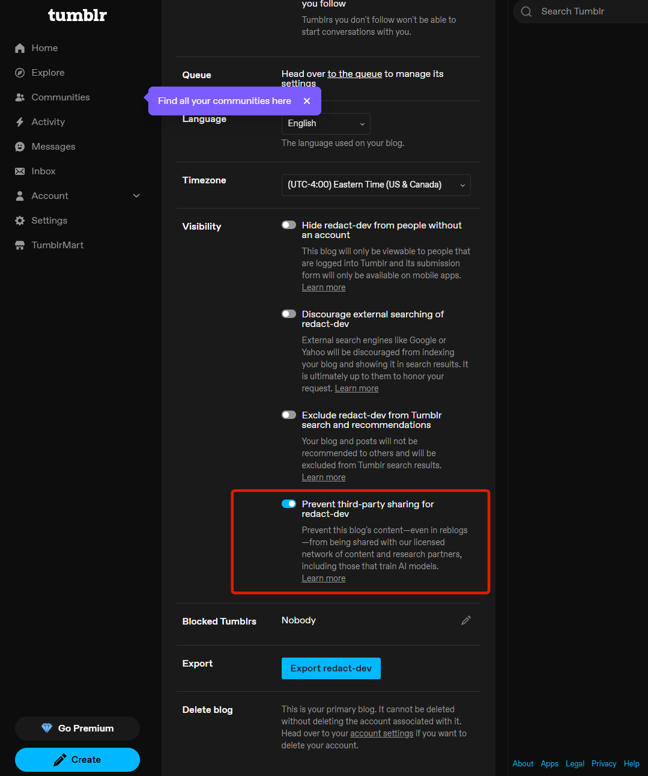Follow the account settings link
The height and width of the screenshot is (776, 648).
382,733
